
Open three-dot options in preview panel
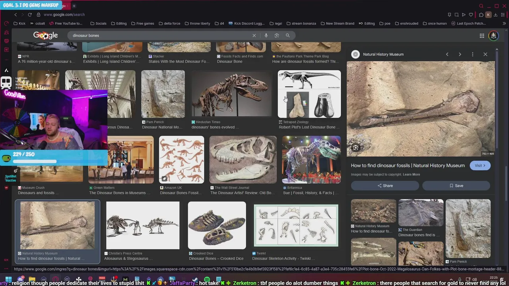tap(472, 54)
